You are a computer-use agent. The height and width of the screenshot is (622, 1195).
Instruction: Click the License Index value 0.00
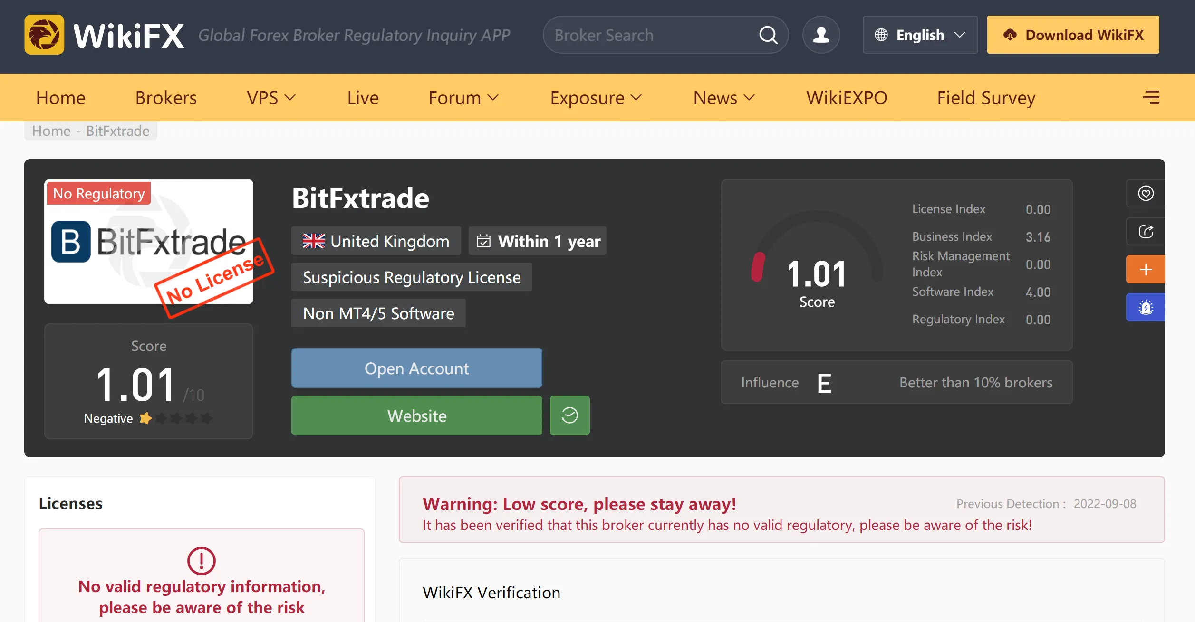(1038, 209)
